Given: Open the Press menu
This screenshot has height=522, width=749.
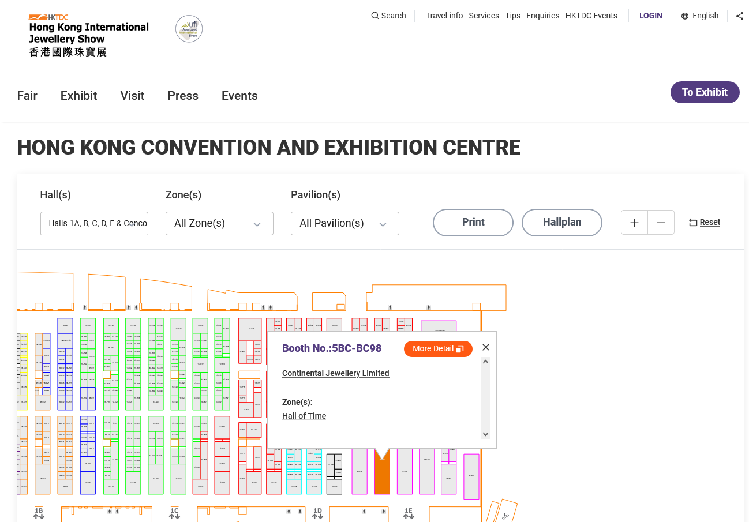Looking at the screenshot, I should 183,96.
